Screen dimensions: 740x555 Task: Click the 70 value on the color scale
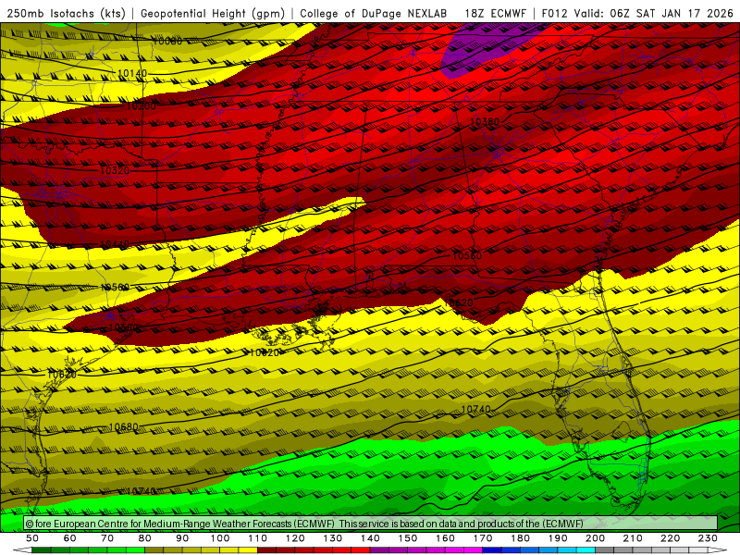107,538
